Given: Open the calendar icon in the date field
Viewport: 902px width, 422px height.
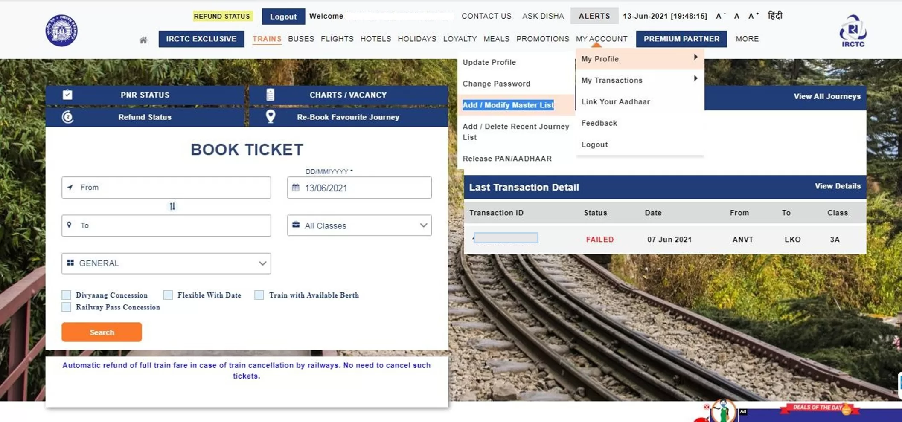Looking at the screenshot, I should (x=296, y=188).
